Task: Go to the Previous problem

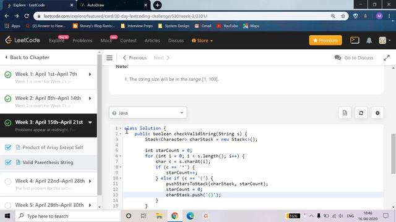Action: pyautogui.click(x=135, y=57)
